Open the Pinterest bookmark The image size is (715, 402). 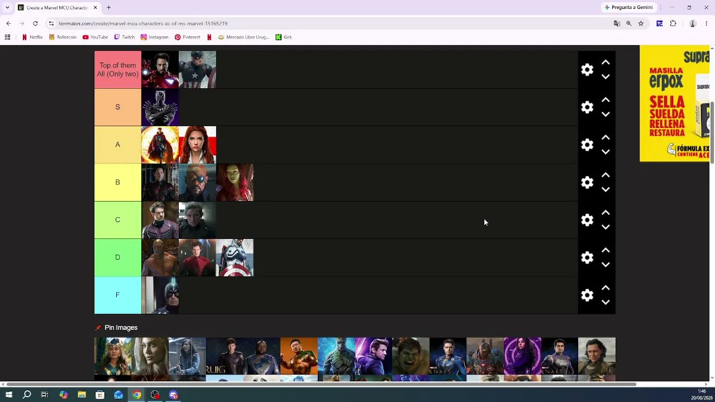187,37
